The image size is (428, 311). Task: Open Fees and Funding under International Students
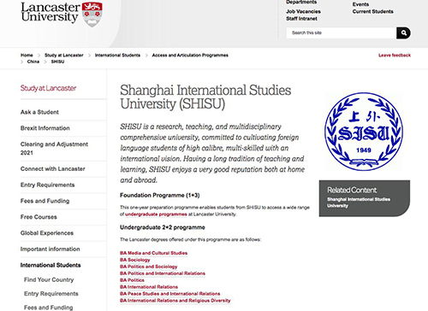(49, 308)
